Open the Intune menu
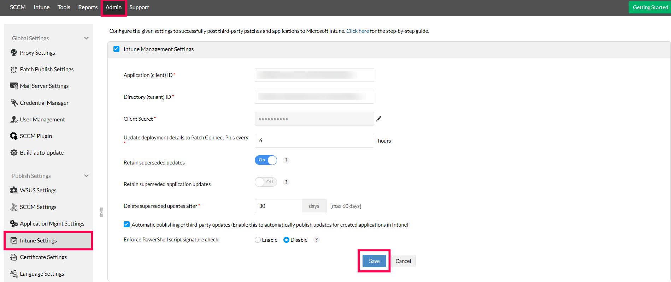The width and height of the screenshot is (671, 282). pyautogui.click(x=41, y=7)
